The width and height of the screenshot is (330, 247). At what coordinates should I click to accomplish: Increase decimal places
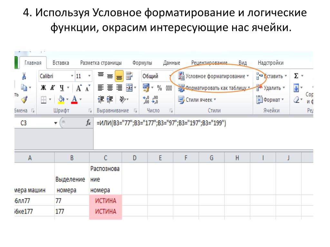coord(146,100)
